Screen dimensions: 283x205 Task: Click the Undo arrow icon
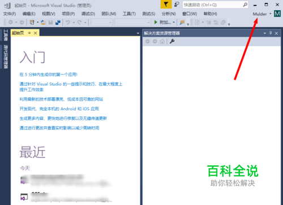click(68, 23)
